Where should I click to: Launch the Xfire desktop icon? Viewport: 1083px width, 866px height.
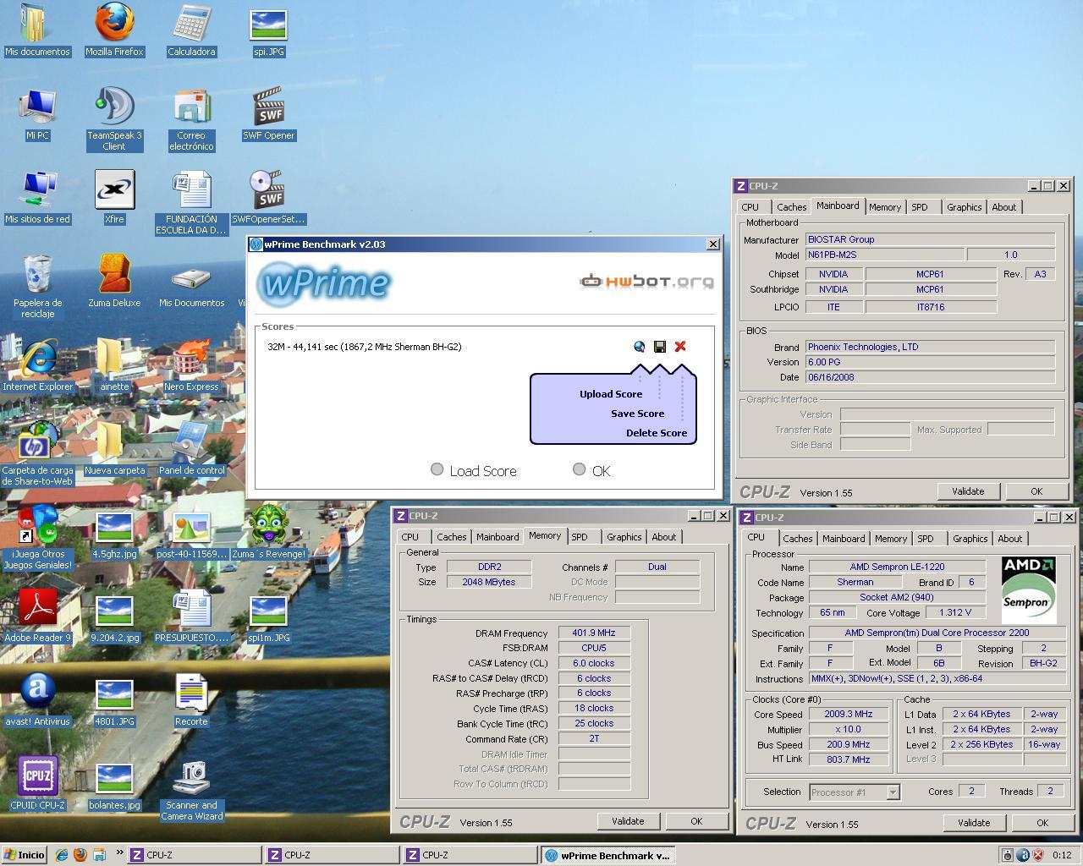tap(114, 197)
